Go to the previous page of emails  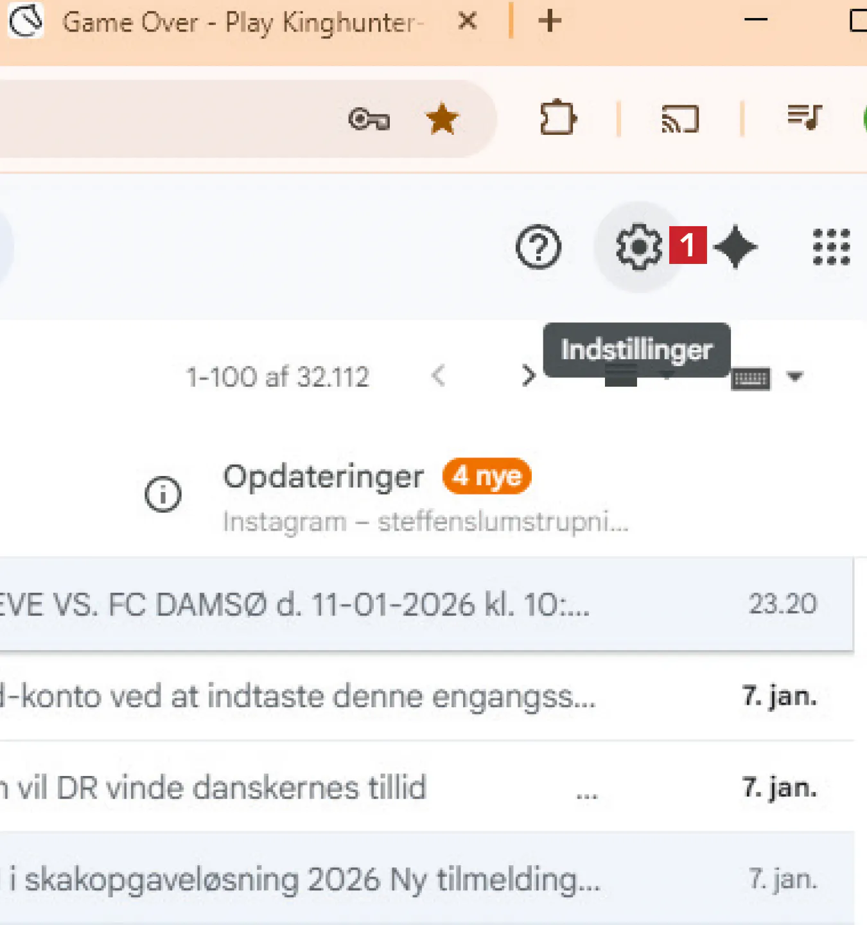[x=439, y=376]
